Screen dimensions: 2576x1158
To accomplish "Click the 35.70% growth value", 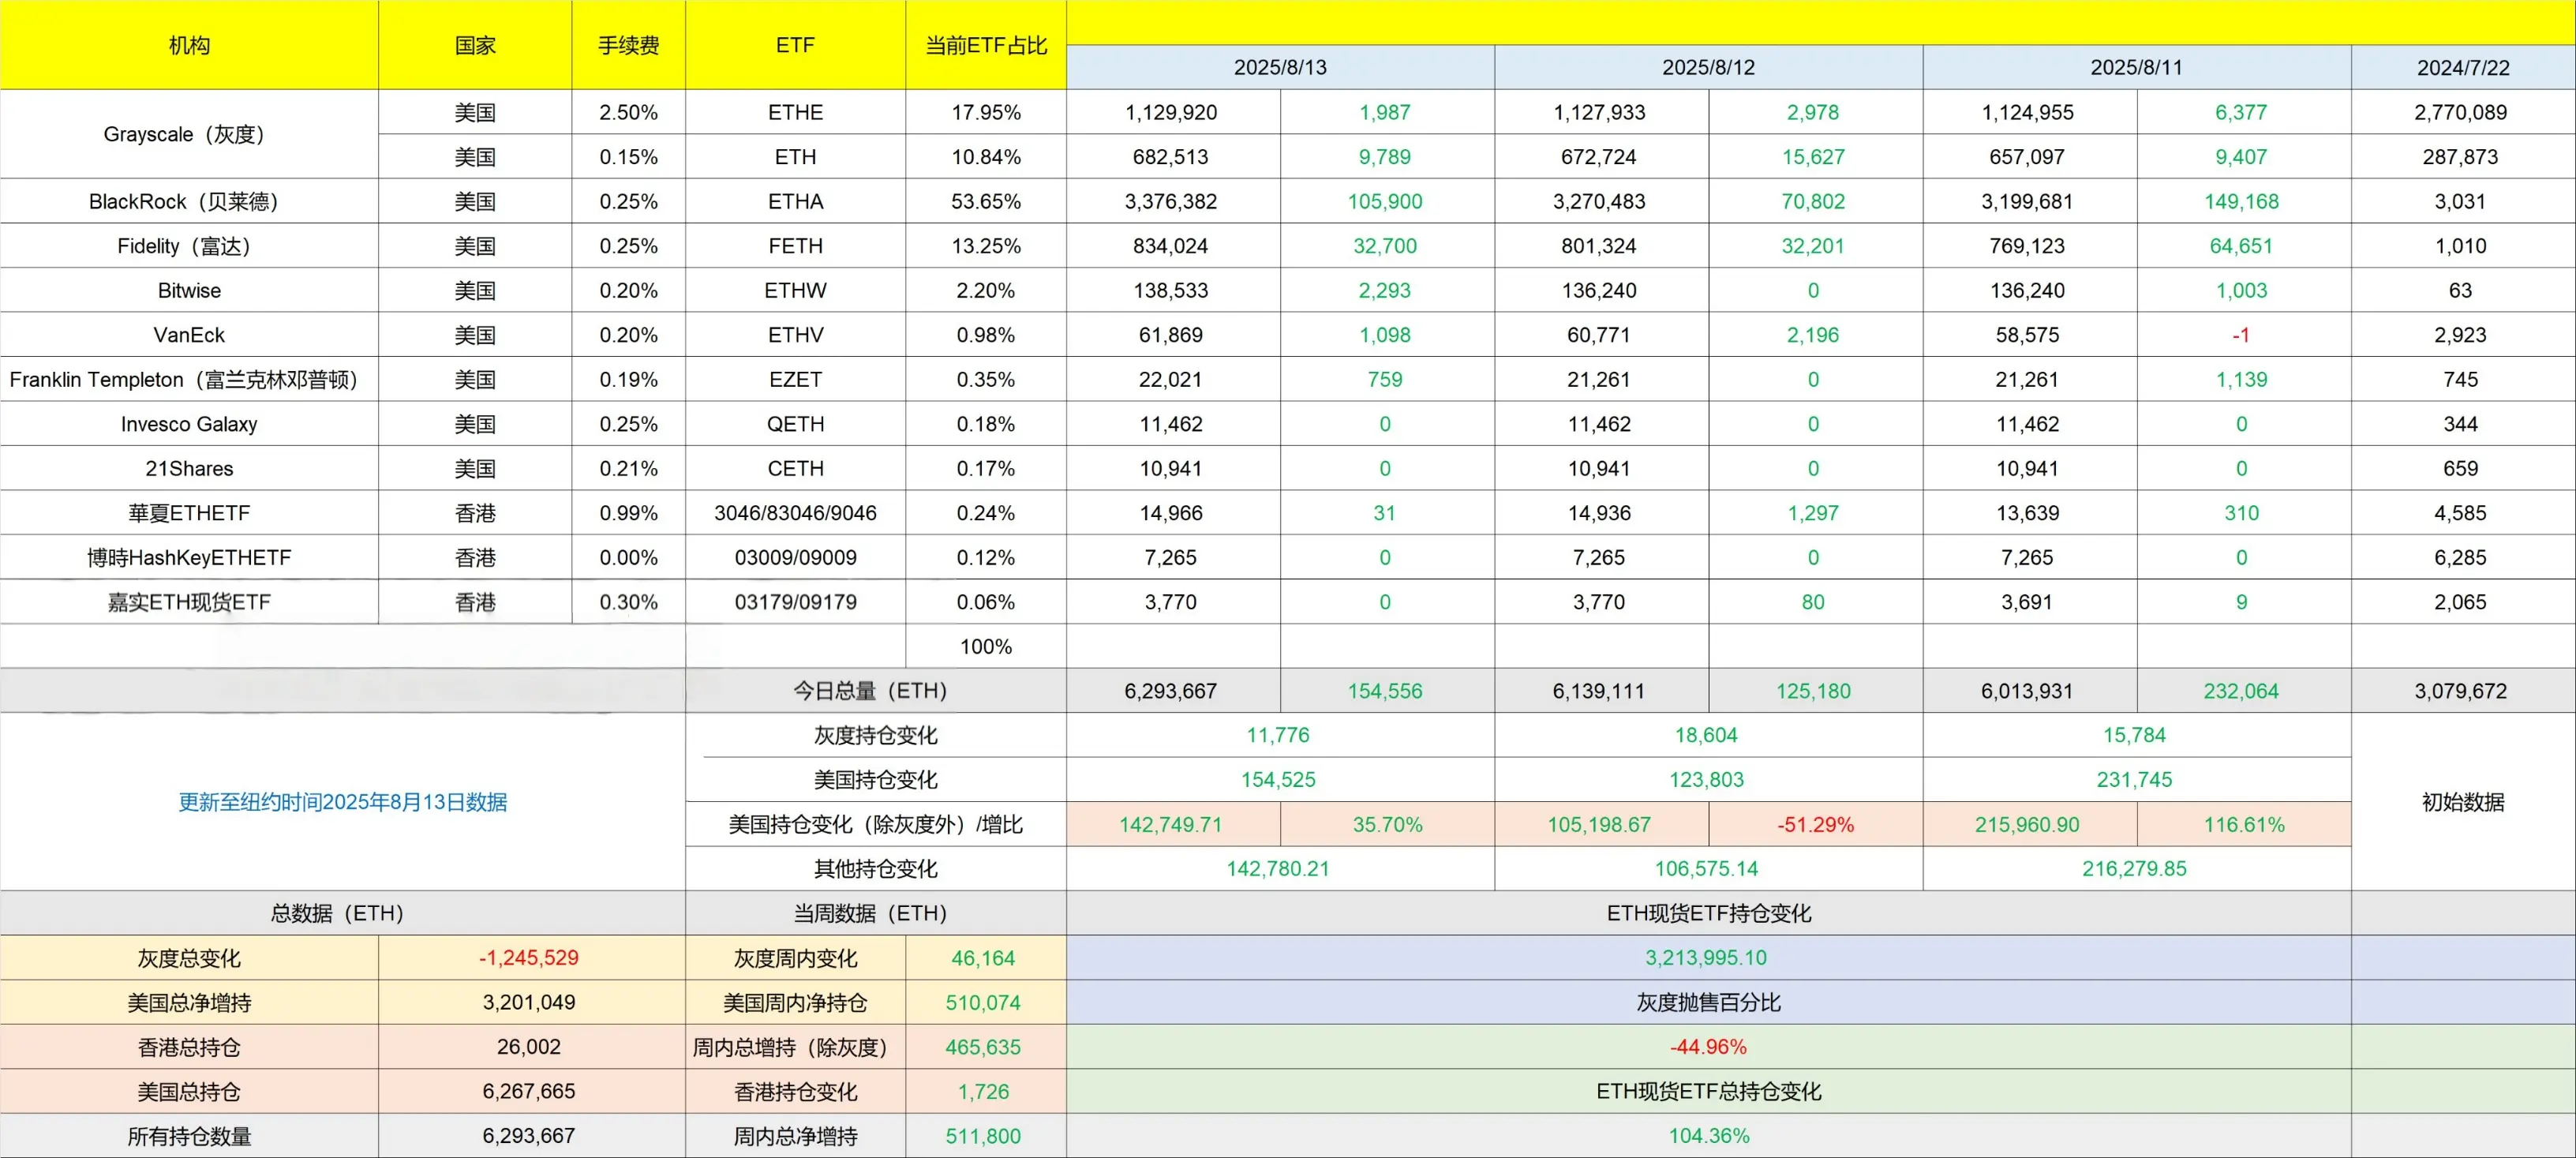I will click(x=1387, y=825).
